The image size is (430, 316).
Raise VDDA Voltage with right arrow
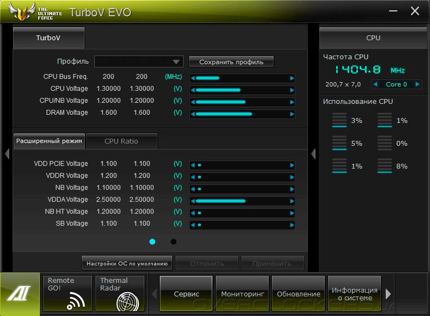(x=292, y=201)
